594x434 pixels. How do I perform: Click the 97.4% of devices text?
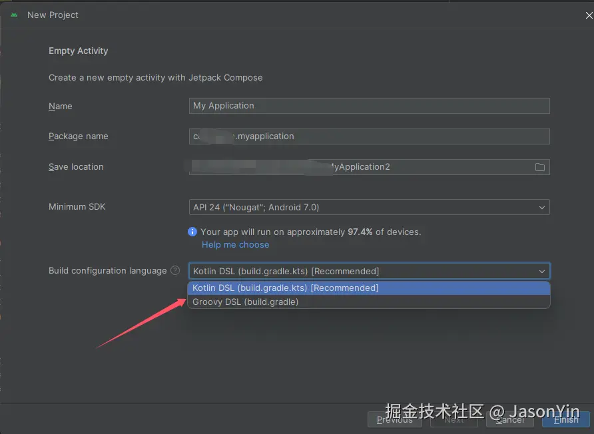tap(384, 232)
